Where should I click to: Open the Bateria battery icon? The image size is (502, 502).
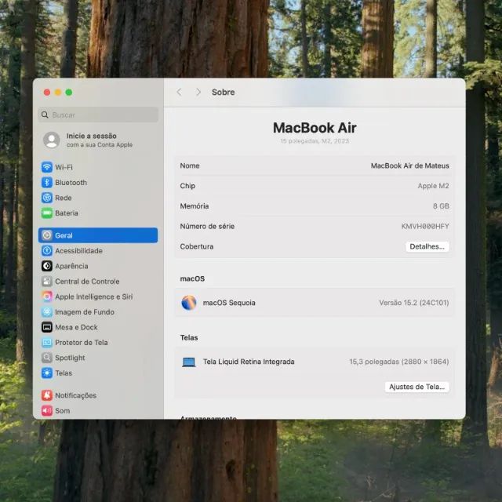coord(47,213)
